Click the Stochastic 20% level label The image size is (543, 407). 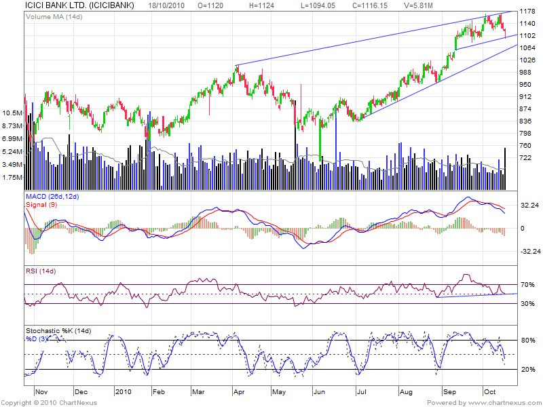point(528,370)
